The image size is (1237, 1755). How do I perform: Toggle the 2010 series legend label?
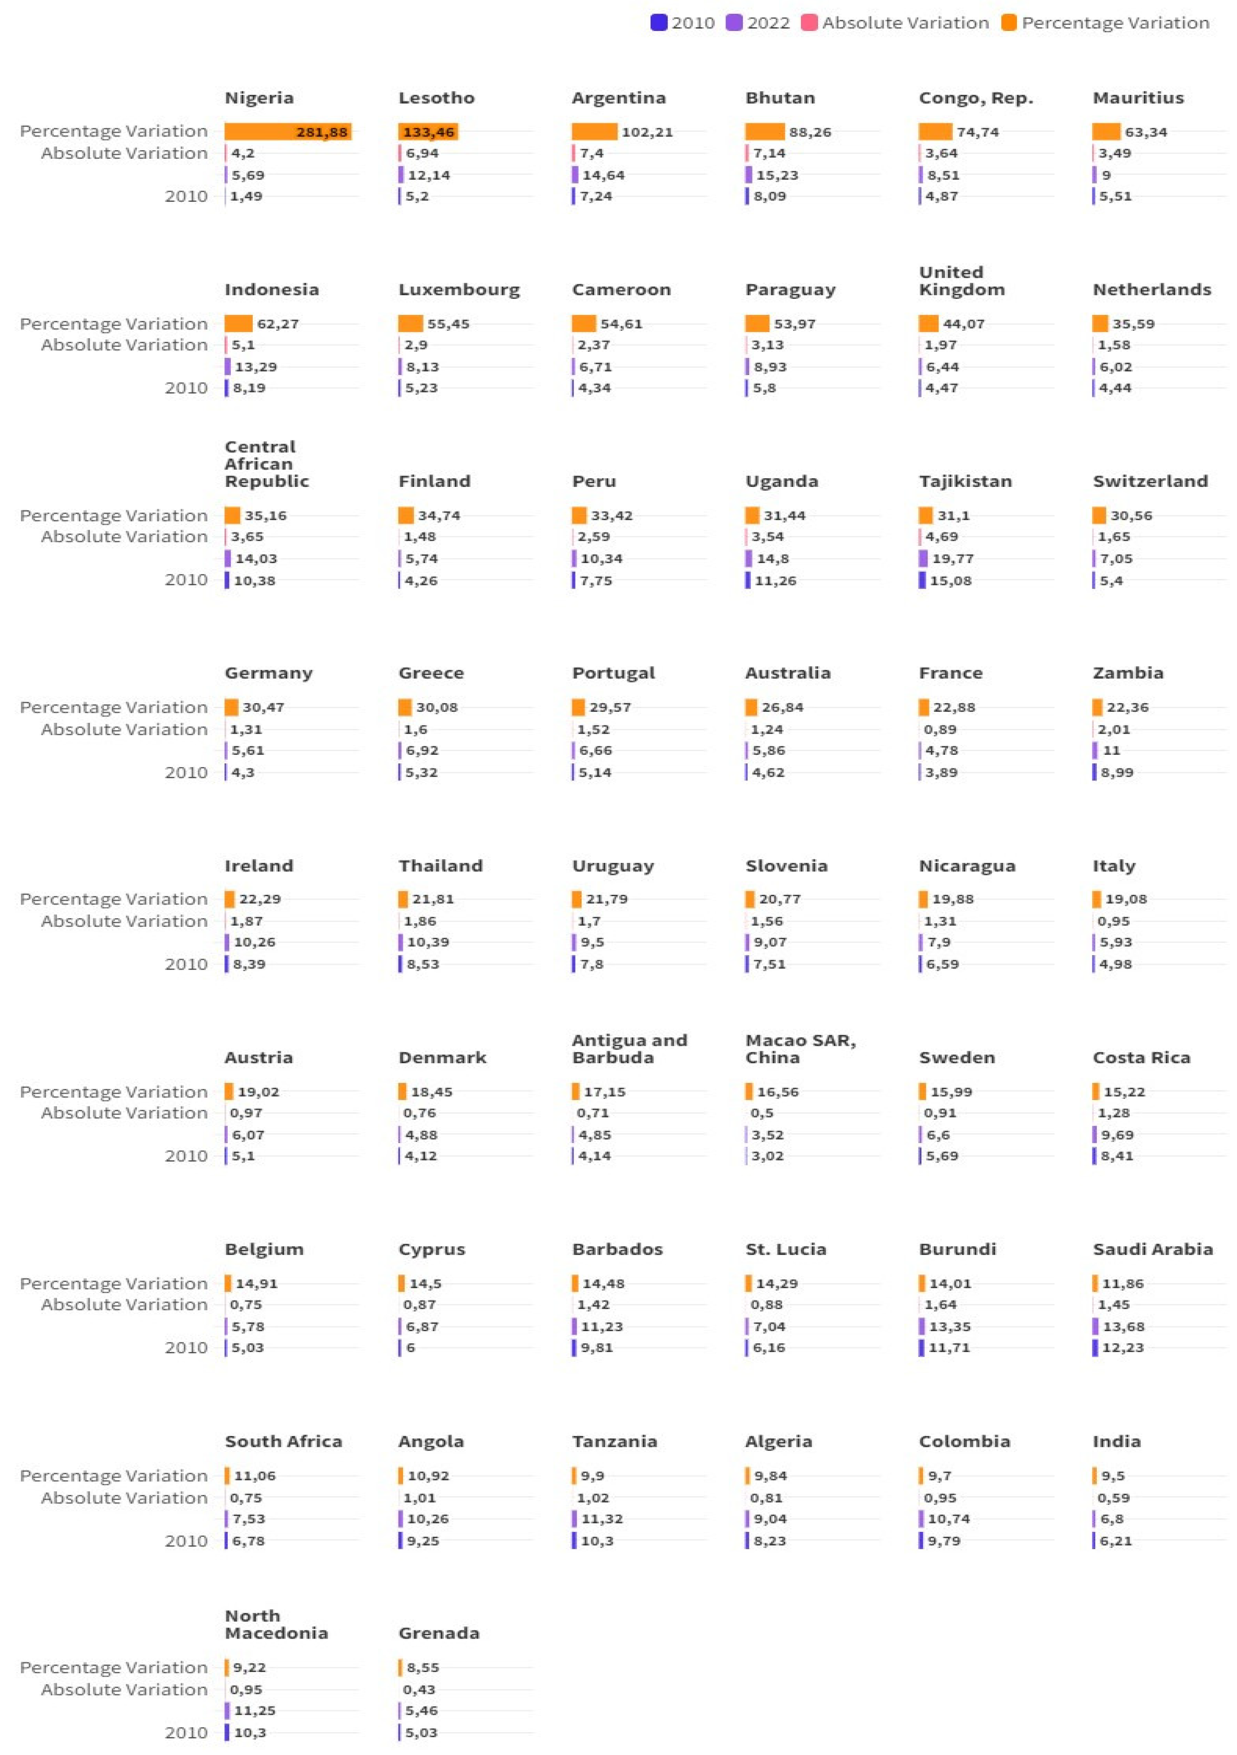coord(693,23)
